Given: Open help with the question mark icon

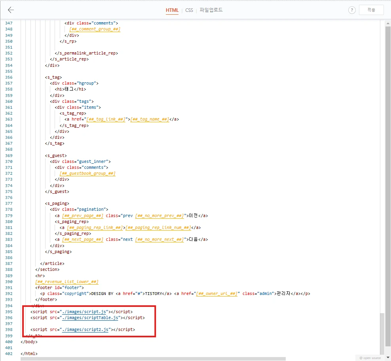Looking at the screenshot, I should pyautogui.click(x=352, y=10).
